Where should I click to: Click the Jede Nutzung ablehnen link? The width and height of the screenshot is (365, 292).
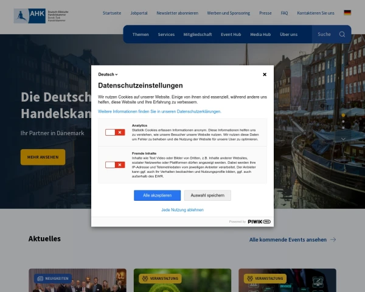(182, 210)
